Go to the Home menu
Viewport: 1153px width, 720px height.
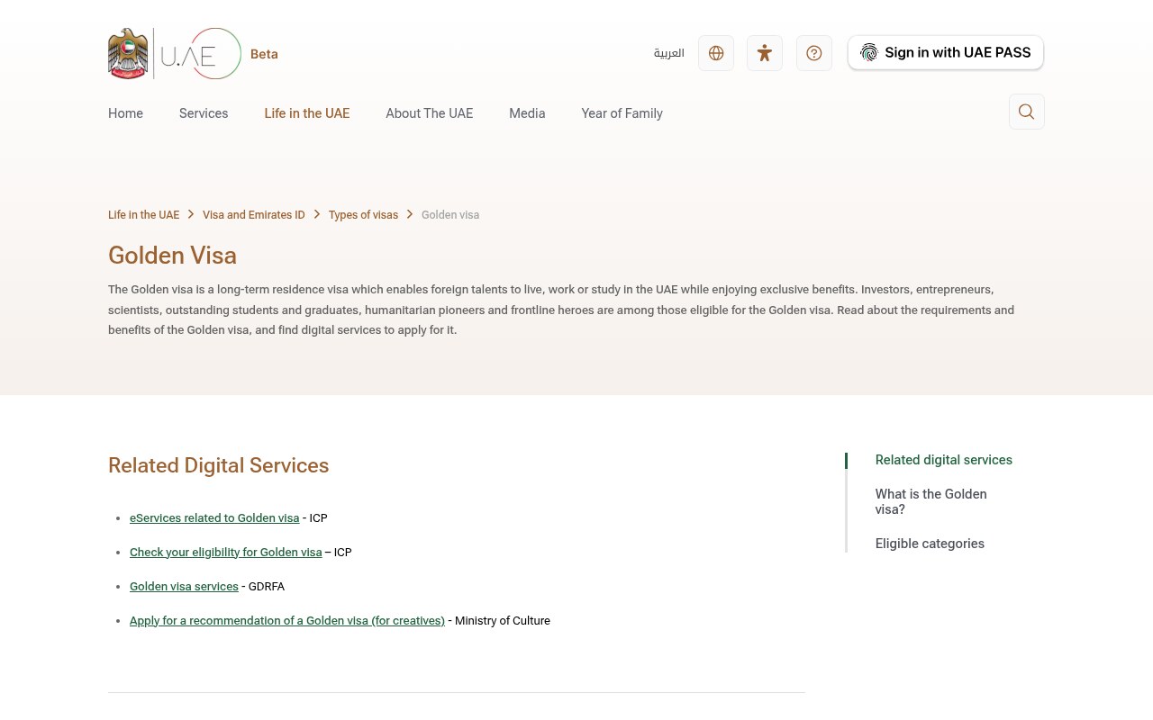point(125,113)
